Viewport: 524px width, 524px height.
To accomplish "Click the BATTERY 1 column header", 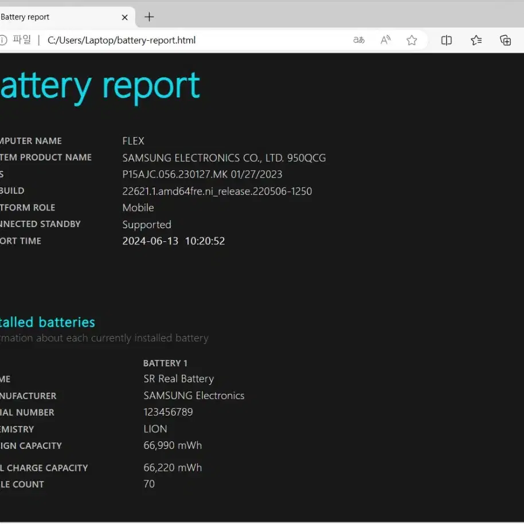I will (x=165, y=363).
